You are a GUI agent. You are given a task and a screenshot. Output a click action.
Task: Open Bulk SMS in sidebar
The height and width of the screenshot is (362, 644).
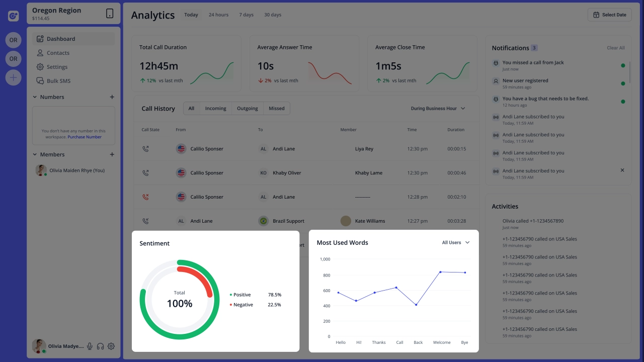(x=58, y=81)
